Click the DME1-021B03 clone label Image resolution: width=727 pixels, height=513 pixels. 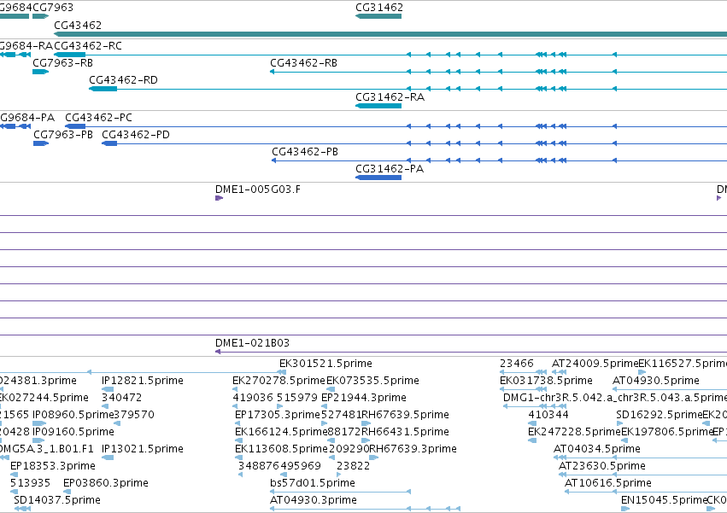click(x=252, y=343)
